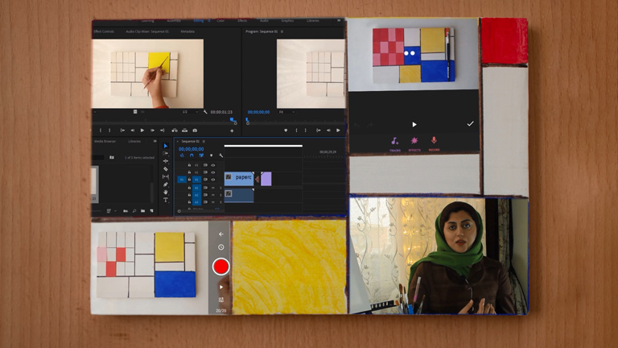Toggle the V1 track lock

(189, 180)
